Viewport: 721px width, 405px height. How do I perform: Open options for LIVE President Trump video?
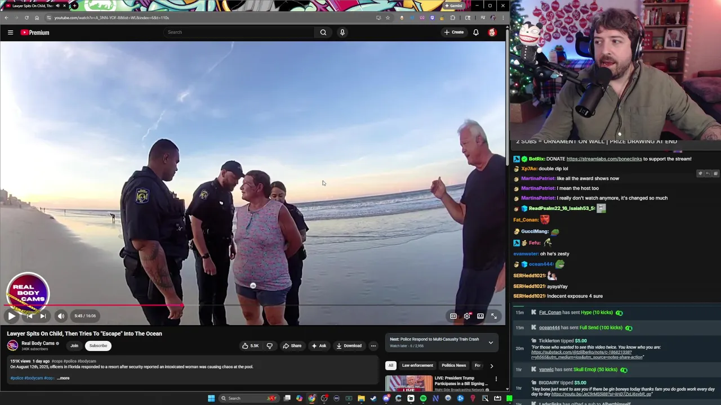coord(496,379)
